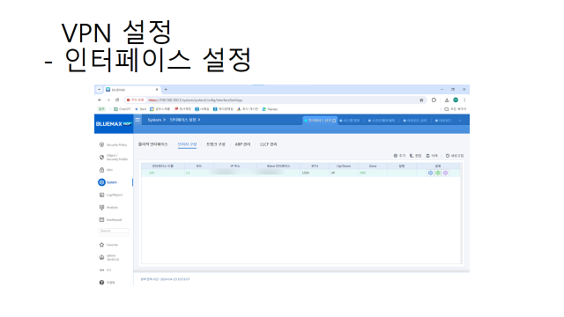Click the DMZ zone cell
This screenshot has width=564, height=317.
(373, 173)
